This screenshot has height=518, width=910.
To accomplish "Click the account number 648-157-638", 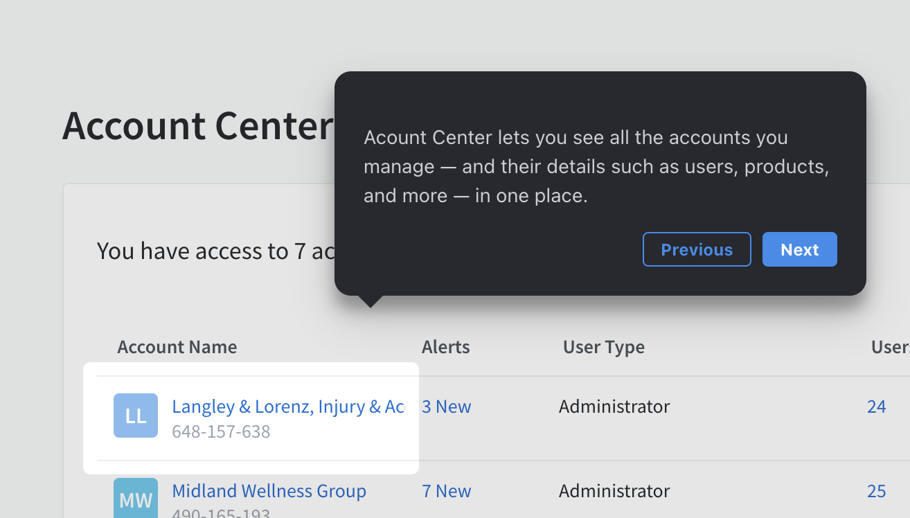I will pos(221,431).
